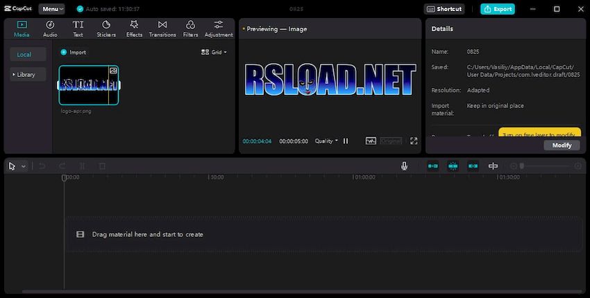Click the Modify button
Image resolution: width=590 pixels, height=298 pixels.
(562, 146)
